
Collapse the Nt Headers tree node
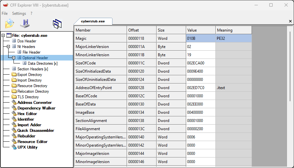9,47
